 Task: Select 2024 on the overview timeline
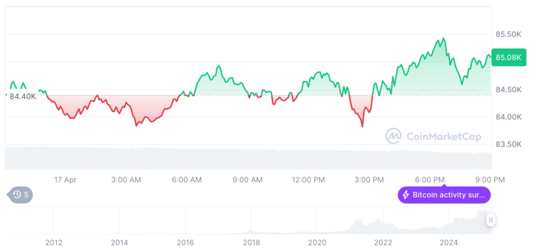[449, 242]
